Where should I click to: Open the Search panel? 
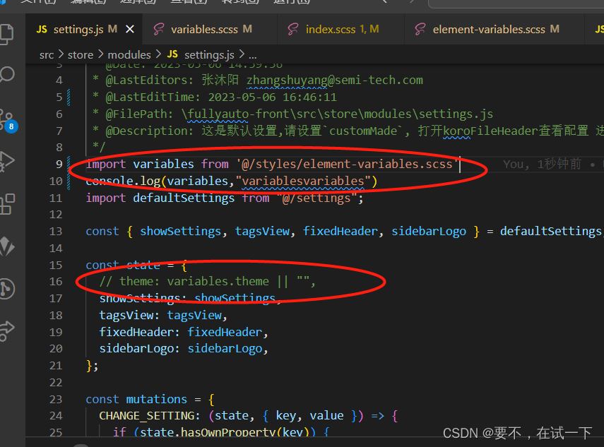tap(8, 73)
